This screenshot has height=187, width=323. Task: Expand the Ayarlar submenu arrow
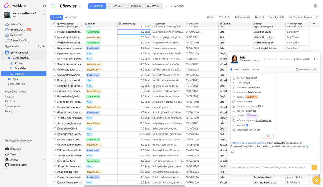[44, 160]
